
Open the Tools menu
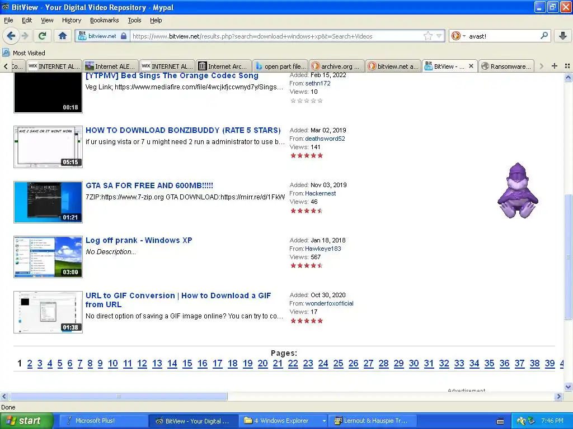pyautogui.click(x=134, y=20)
